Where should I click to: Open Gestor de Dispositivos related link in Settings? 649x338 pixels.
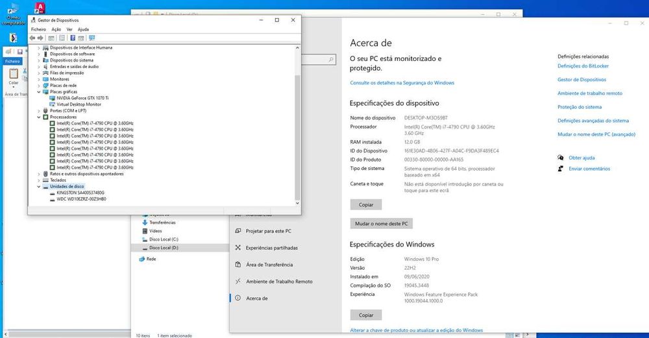(x=582, y=79)
